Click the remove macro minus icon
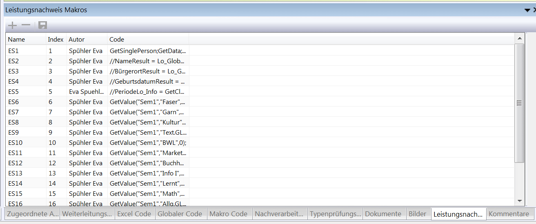This screenshot has height=224, width=536. [x=26, y=26]
